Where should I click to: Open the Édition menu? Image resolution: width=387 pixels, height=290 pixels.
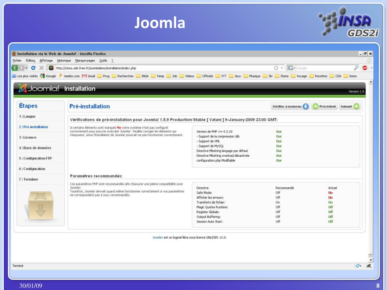click(31, 60)
